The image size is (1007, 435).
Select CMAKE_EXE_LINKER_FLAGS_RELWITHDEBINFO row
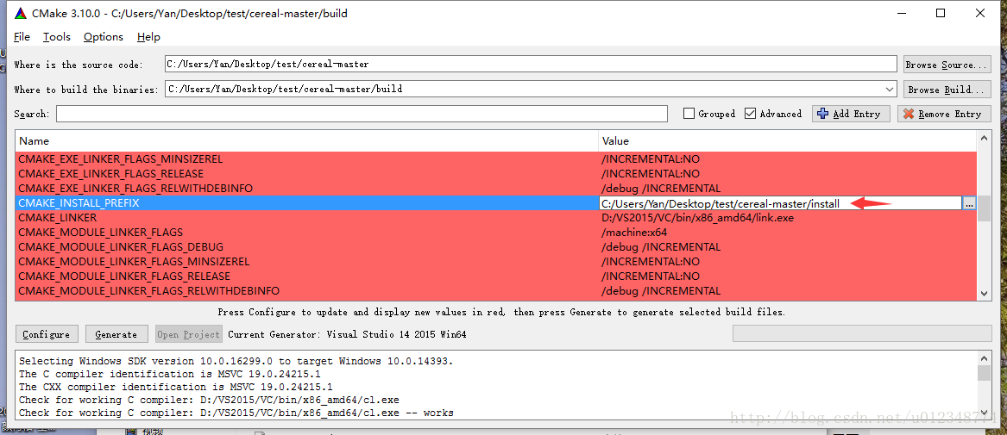tap(496, 189)
